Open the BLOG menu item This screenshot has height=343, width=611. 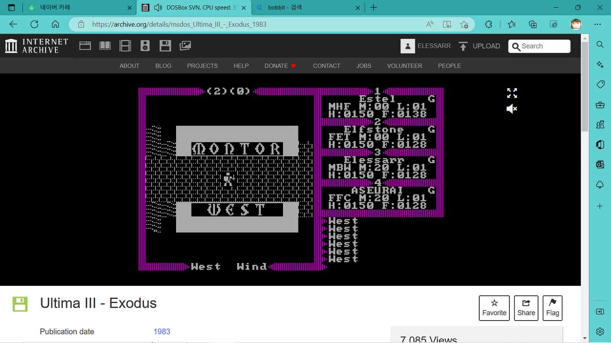point(163,66)
